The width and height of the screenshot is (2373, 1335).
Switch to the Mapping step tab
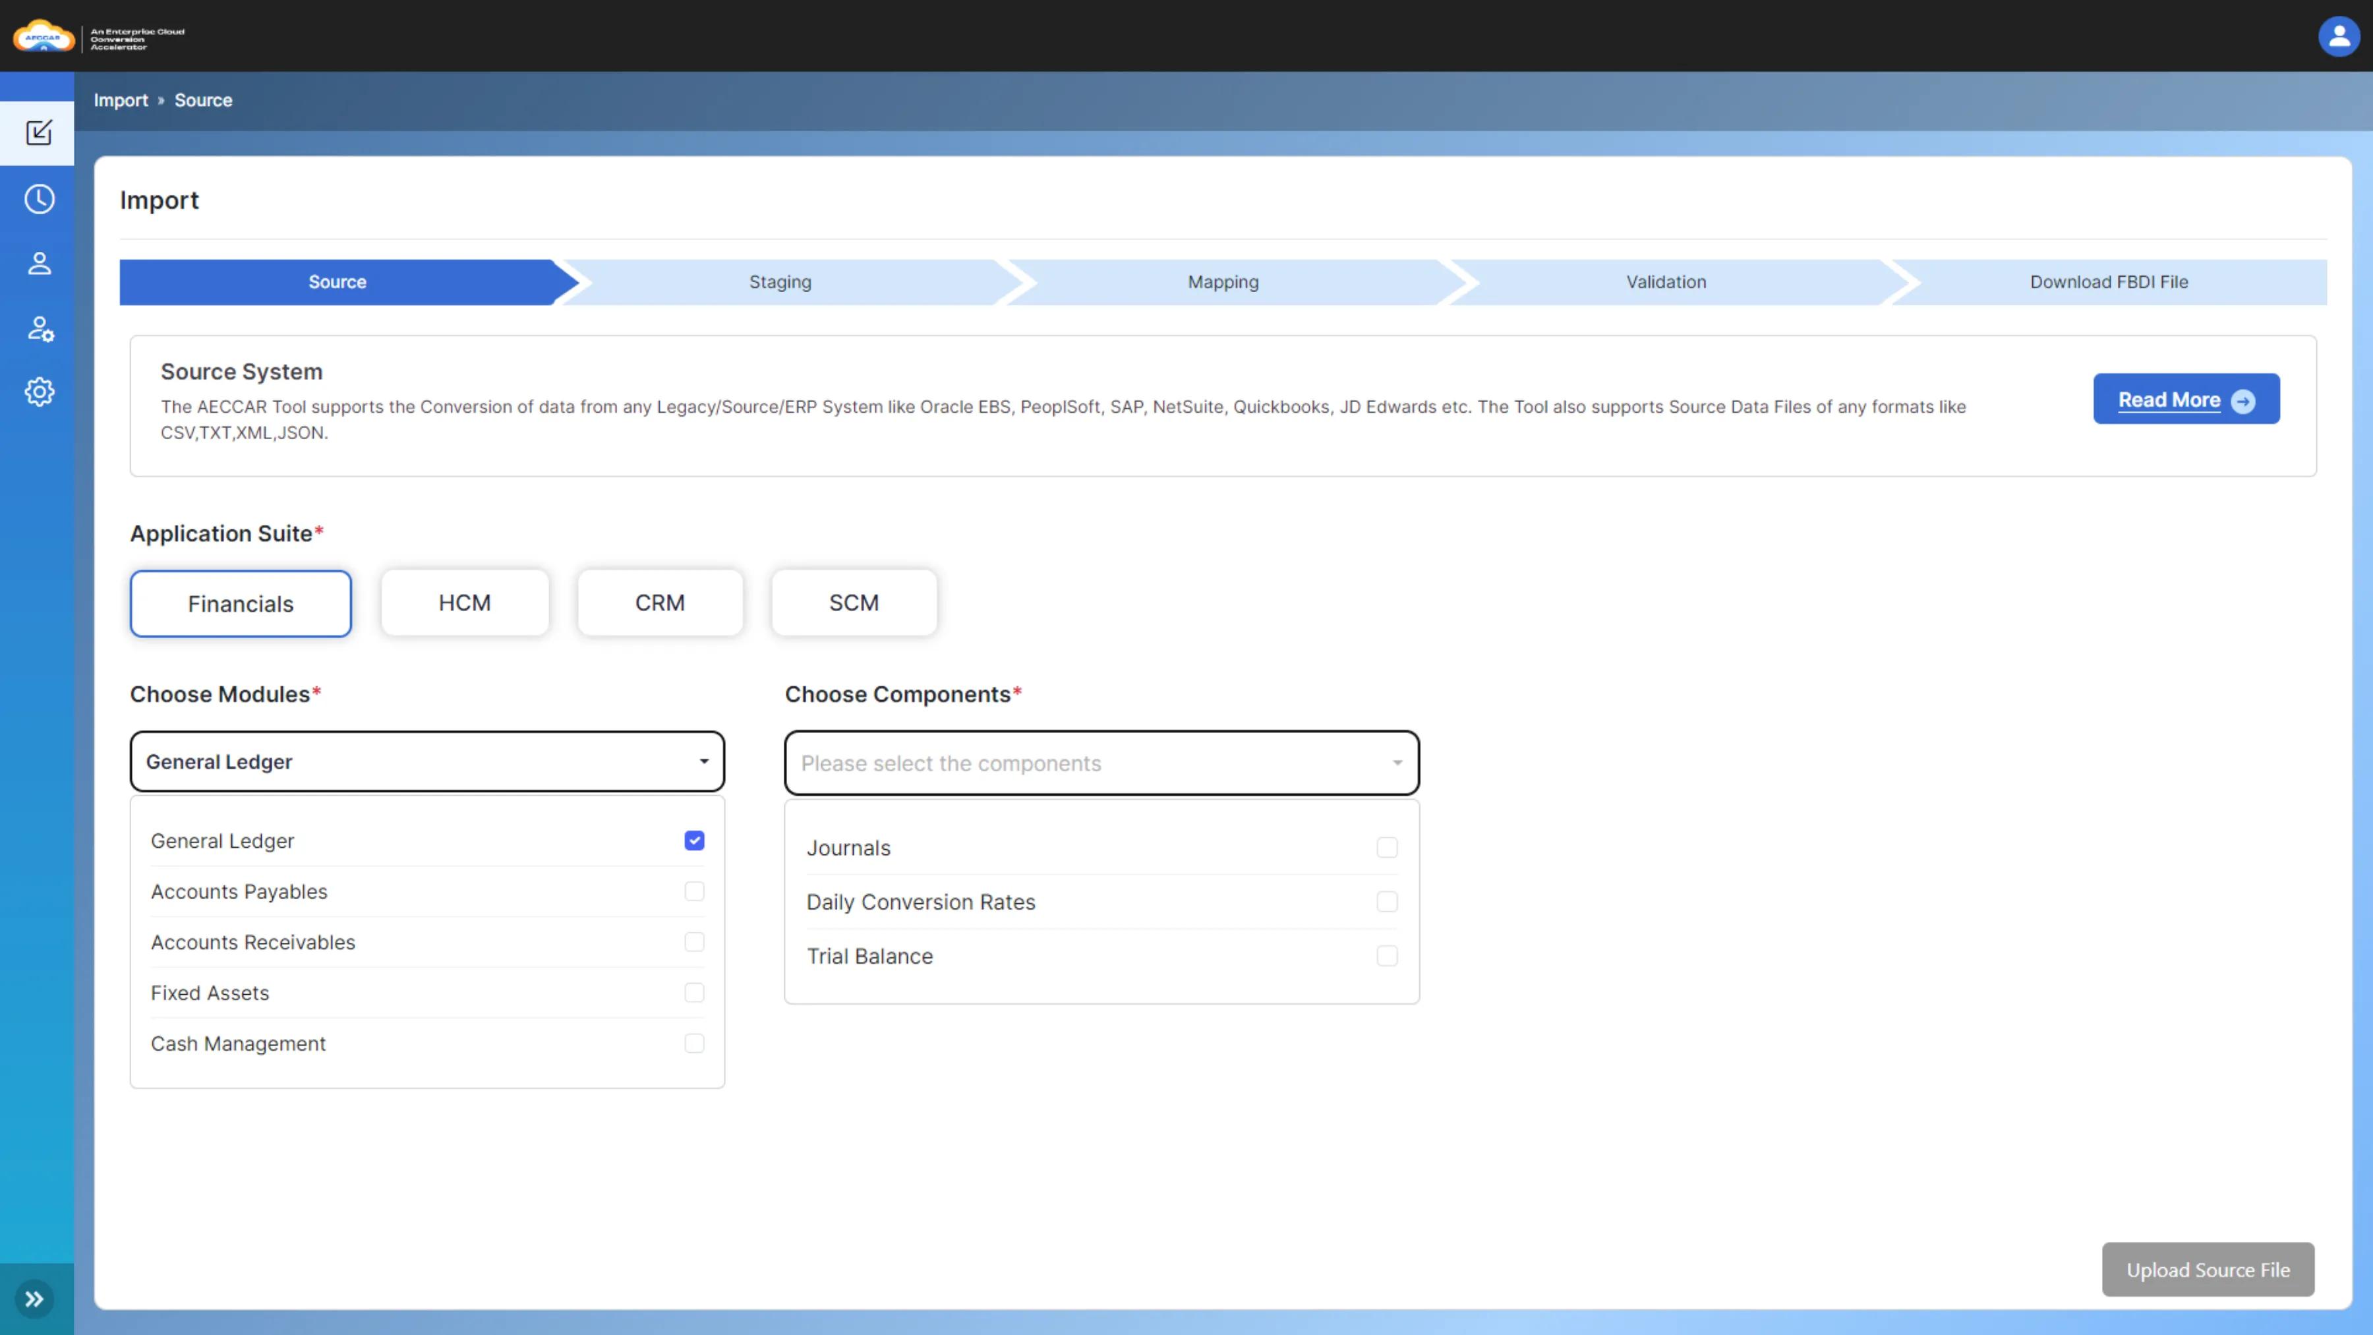click(1223, 282)
